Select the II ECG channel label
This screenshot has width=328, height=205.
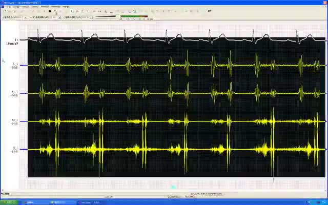tap(16, 39)
